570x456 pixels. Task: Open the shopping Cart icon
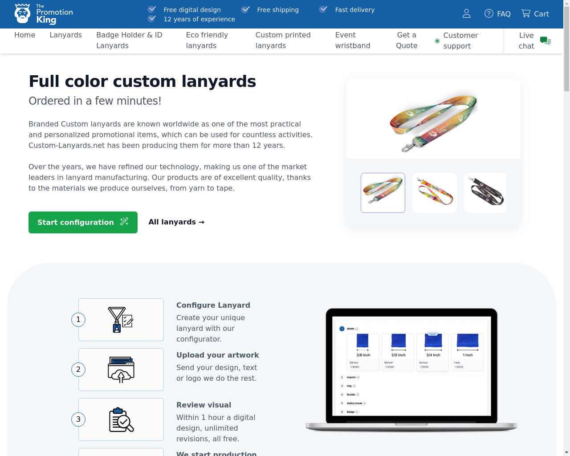526,13
